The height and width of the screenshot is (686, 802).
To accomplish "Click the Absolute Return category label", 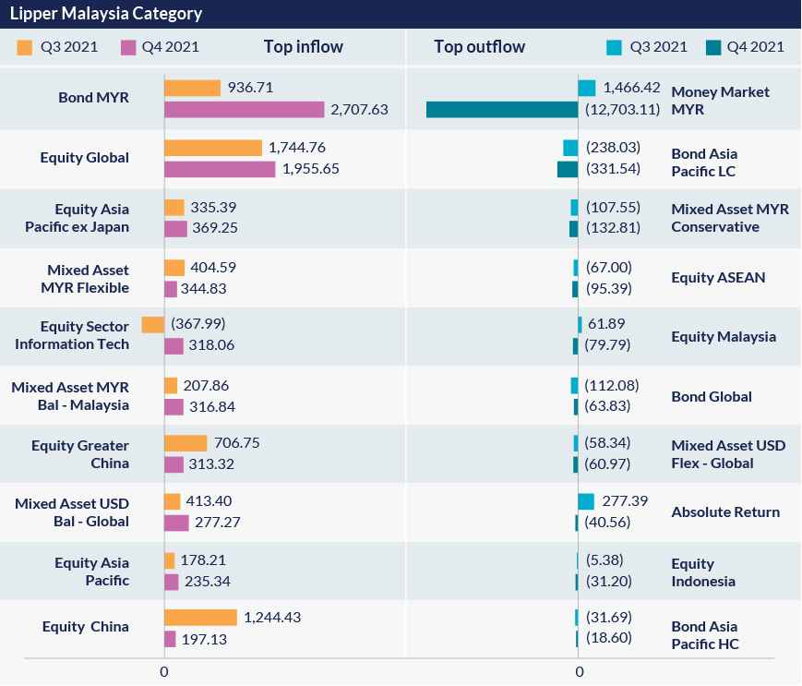I will (x=725, y=512).
